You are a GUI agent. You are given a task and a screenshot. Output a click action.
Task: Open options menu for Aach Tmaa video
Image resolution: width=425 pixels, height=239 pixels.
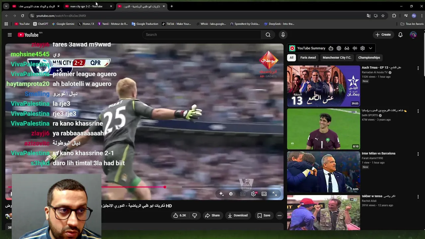(x=418, y=68)
